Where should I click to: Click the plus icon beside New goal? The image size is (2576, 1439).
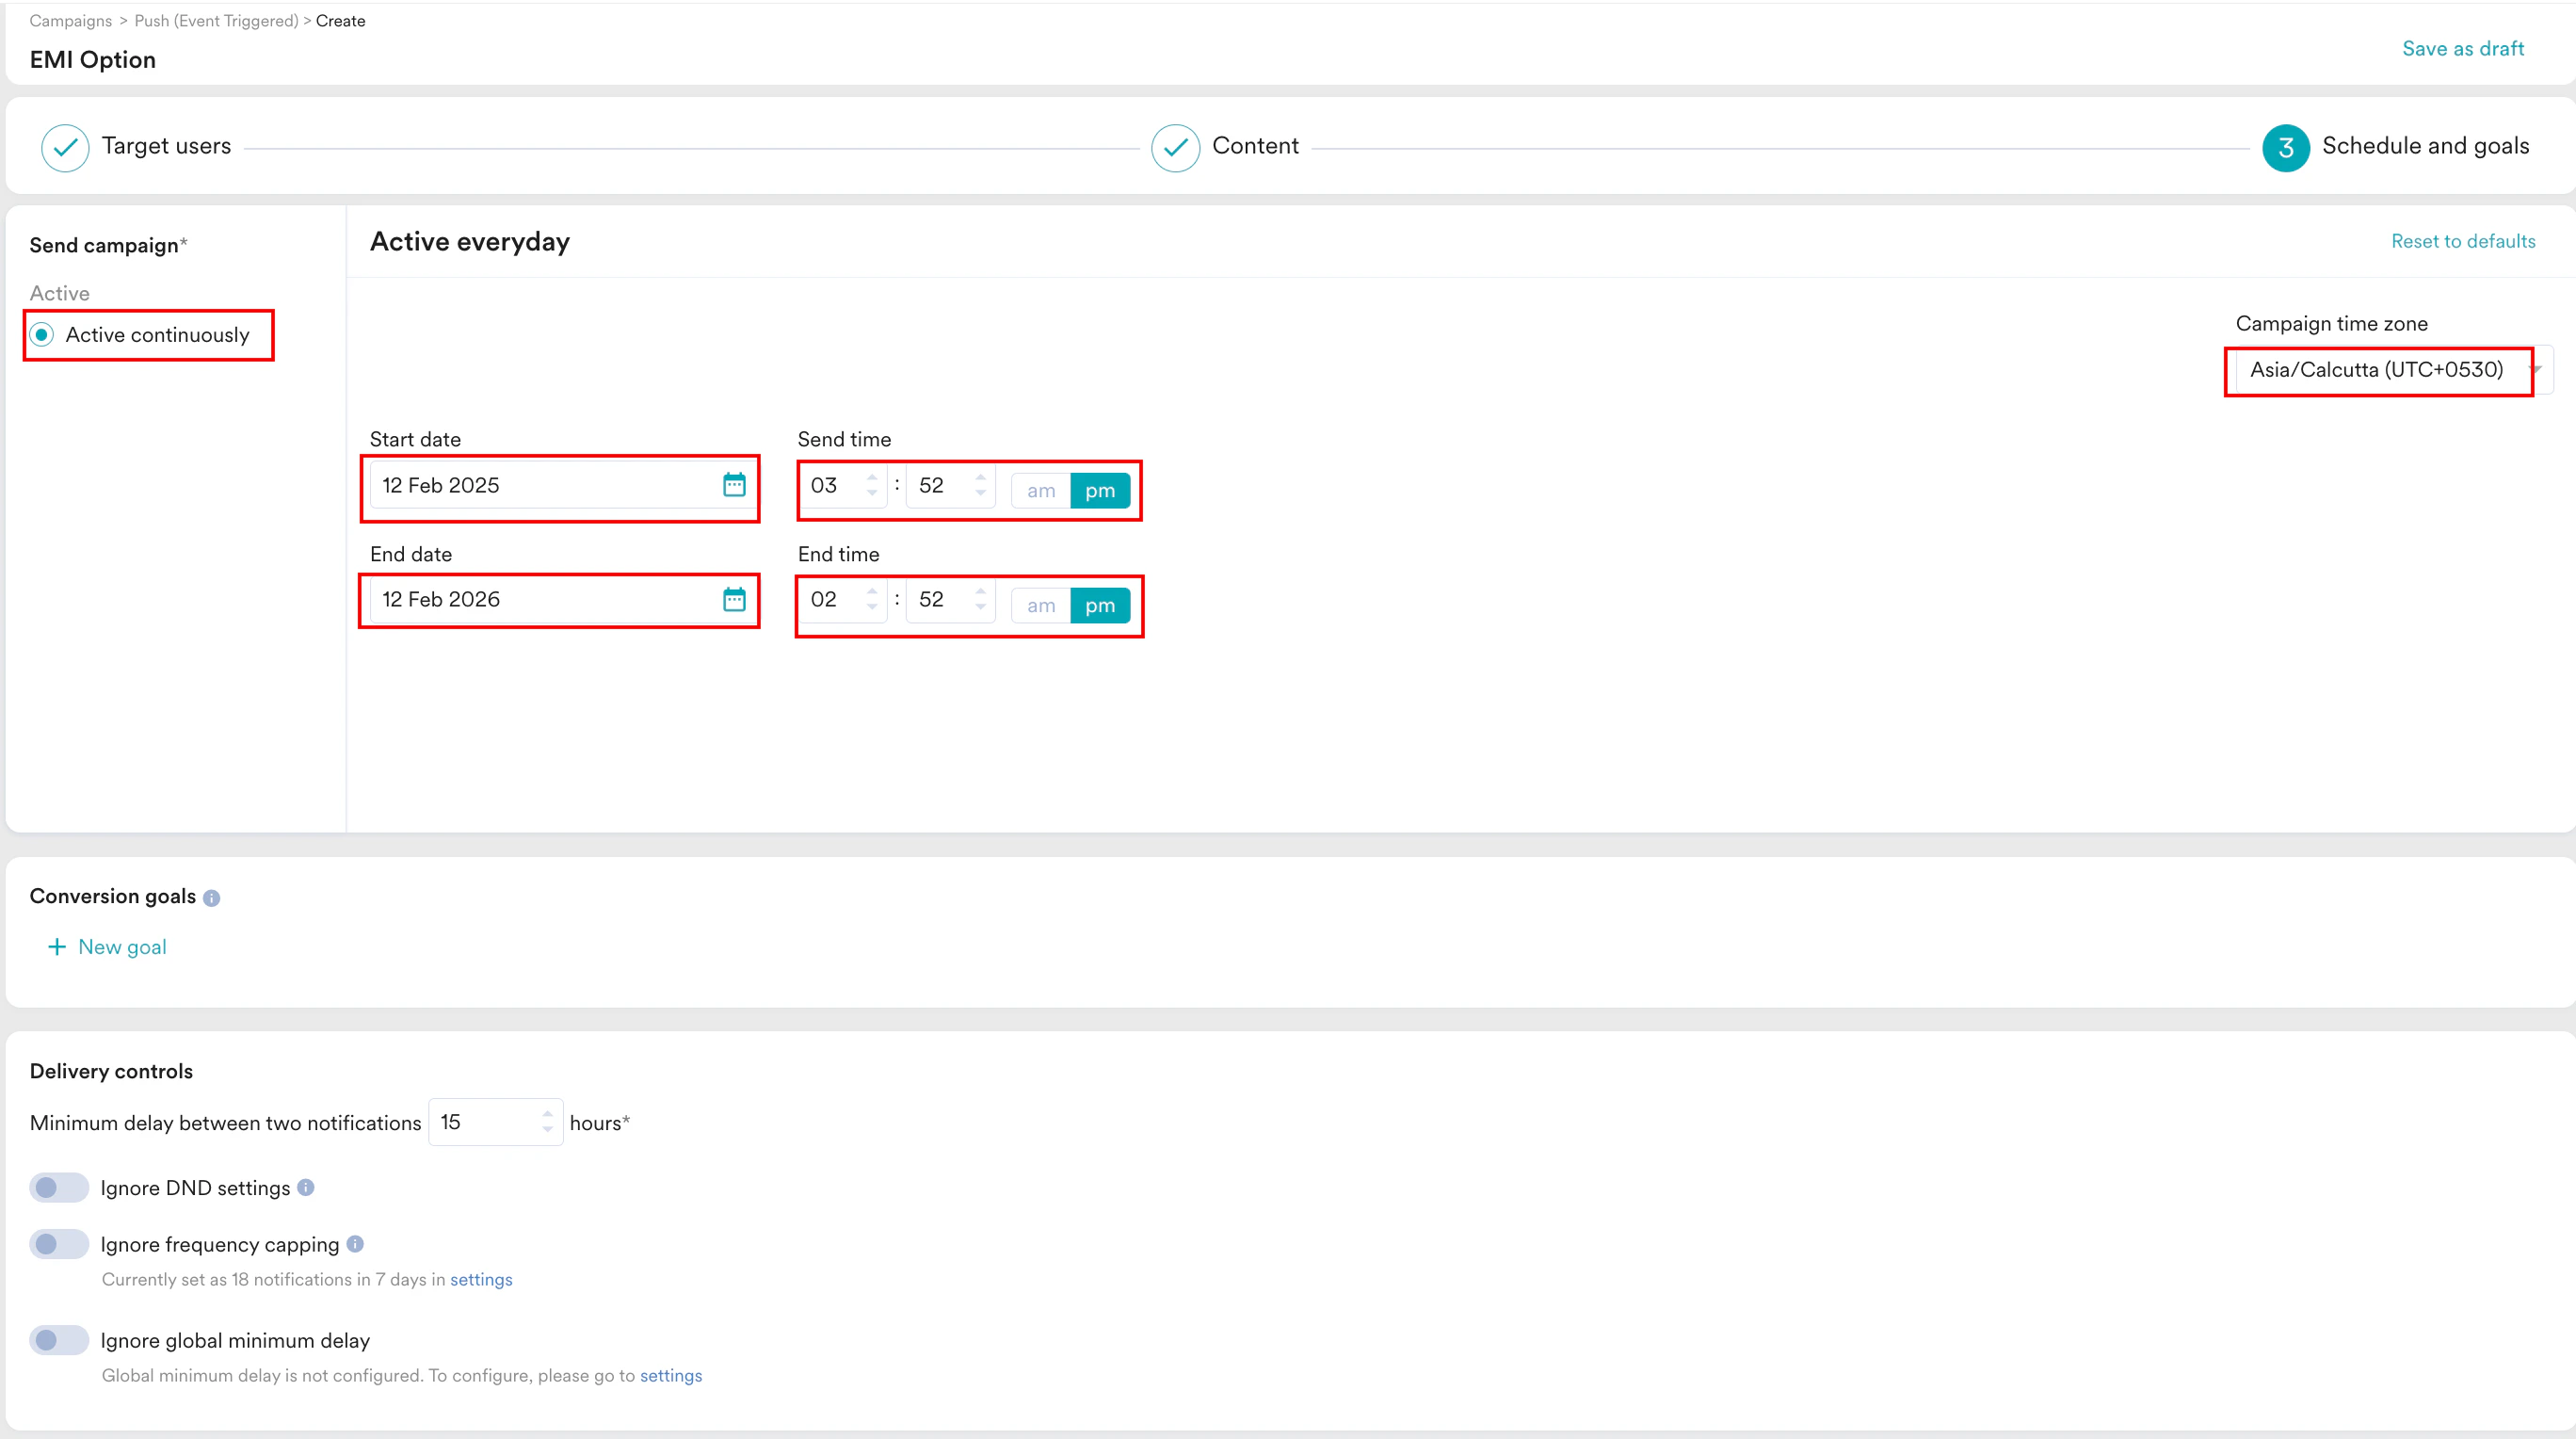coord(57,947)
